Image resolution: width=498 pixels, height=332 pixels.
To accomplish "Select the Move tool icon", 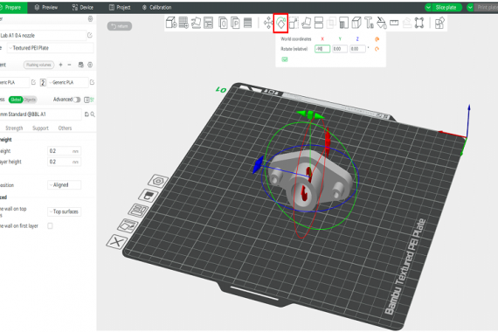I will tap(268, 23).
